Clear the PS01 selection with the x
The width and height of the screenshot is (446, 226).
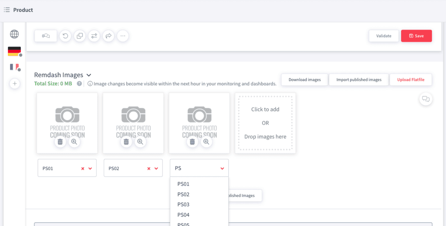(83, 169)
